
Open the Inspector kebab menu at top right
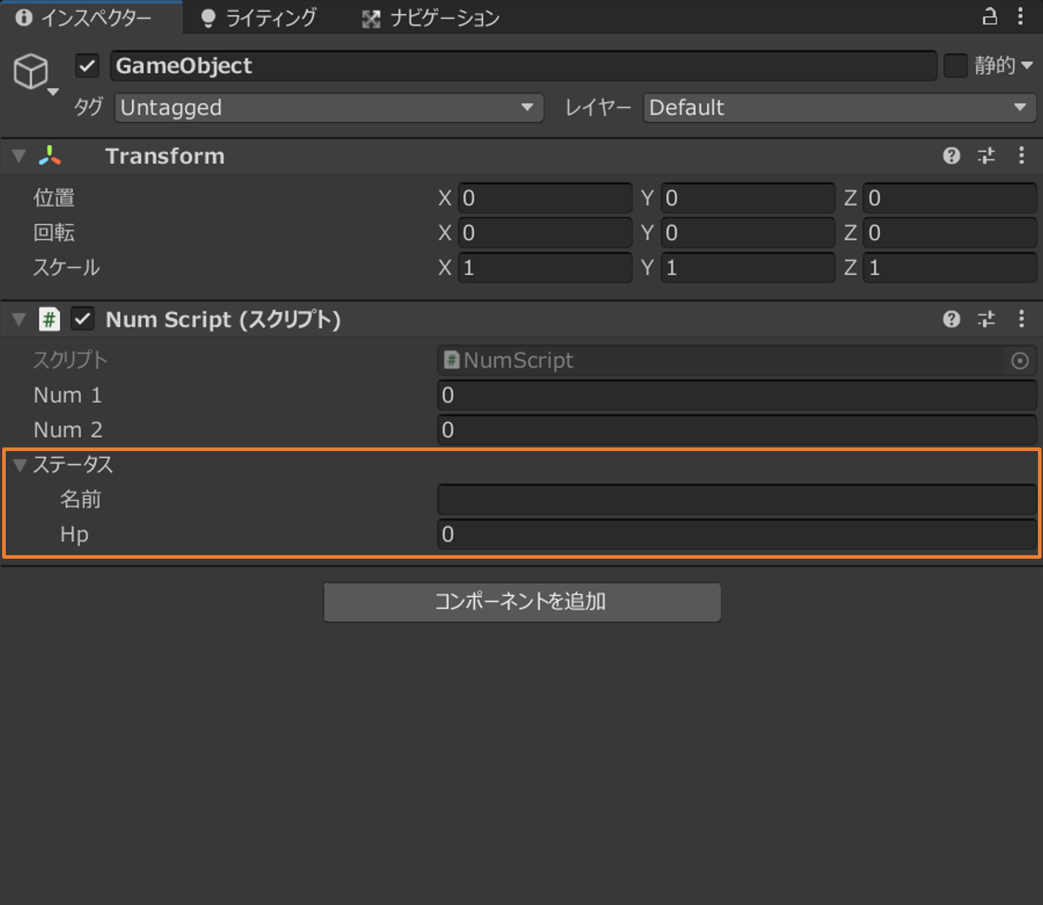(x=1021, y=17)
